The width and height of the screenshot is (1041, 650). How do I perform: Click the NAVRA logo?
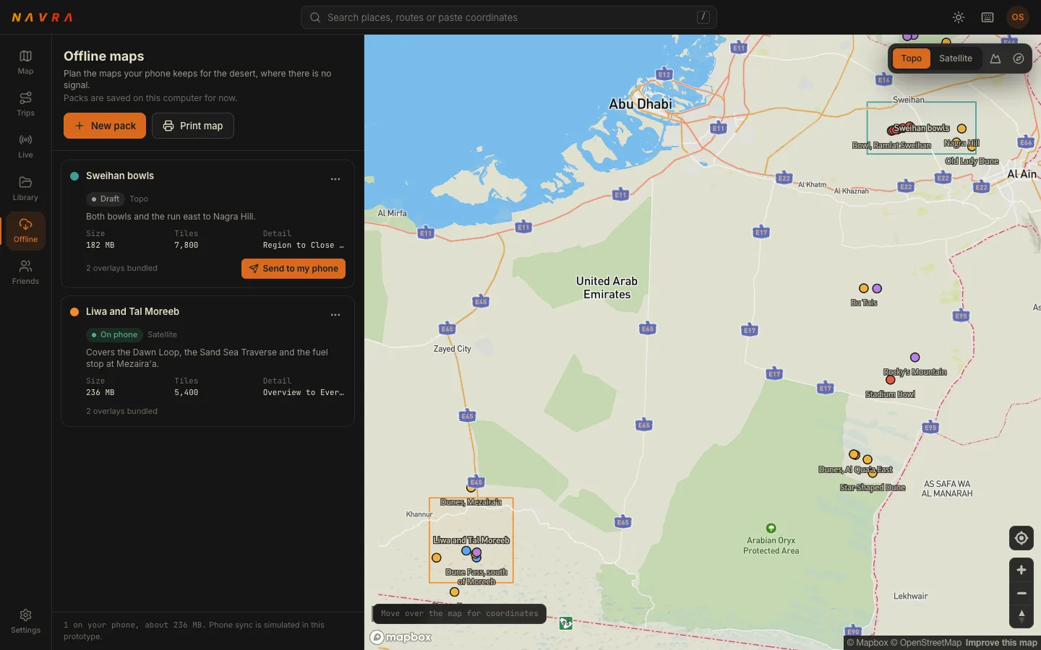42,17
